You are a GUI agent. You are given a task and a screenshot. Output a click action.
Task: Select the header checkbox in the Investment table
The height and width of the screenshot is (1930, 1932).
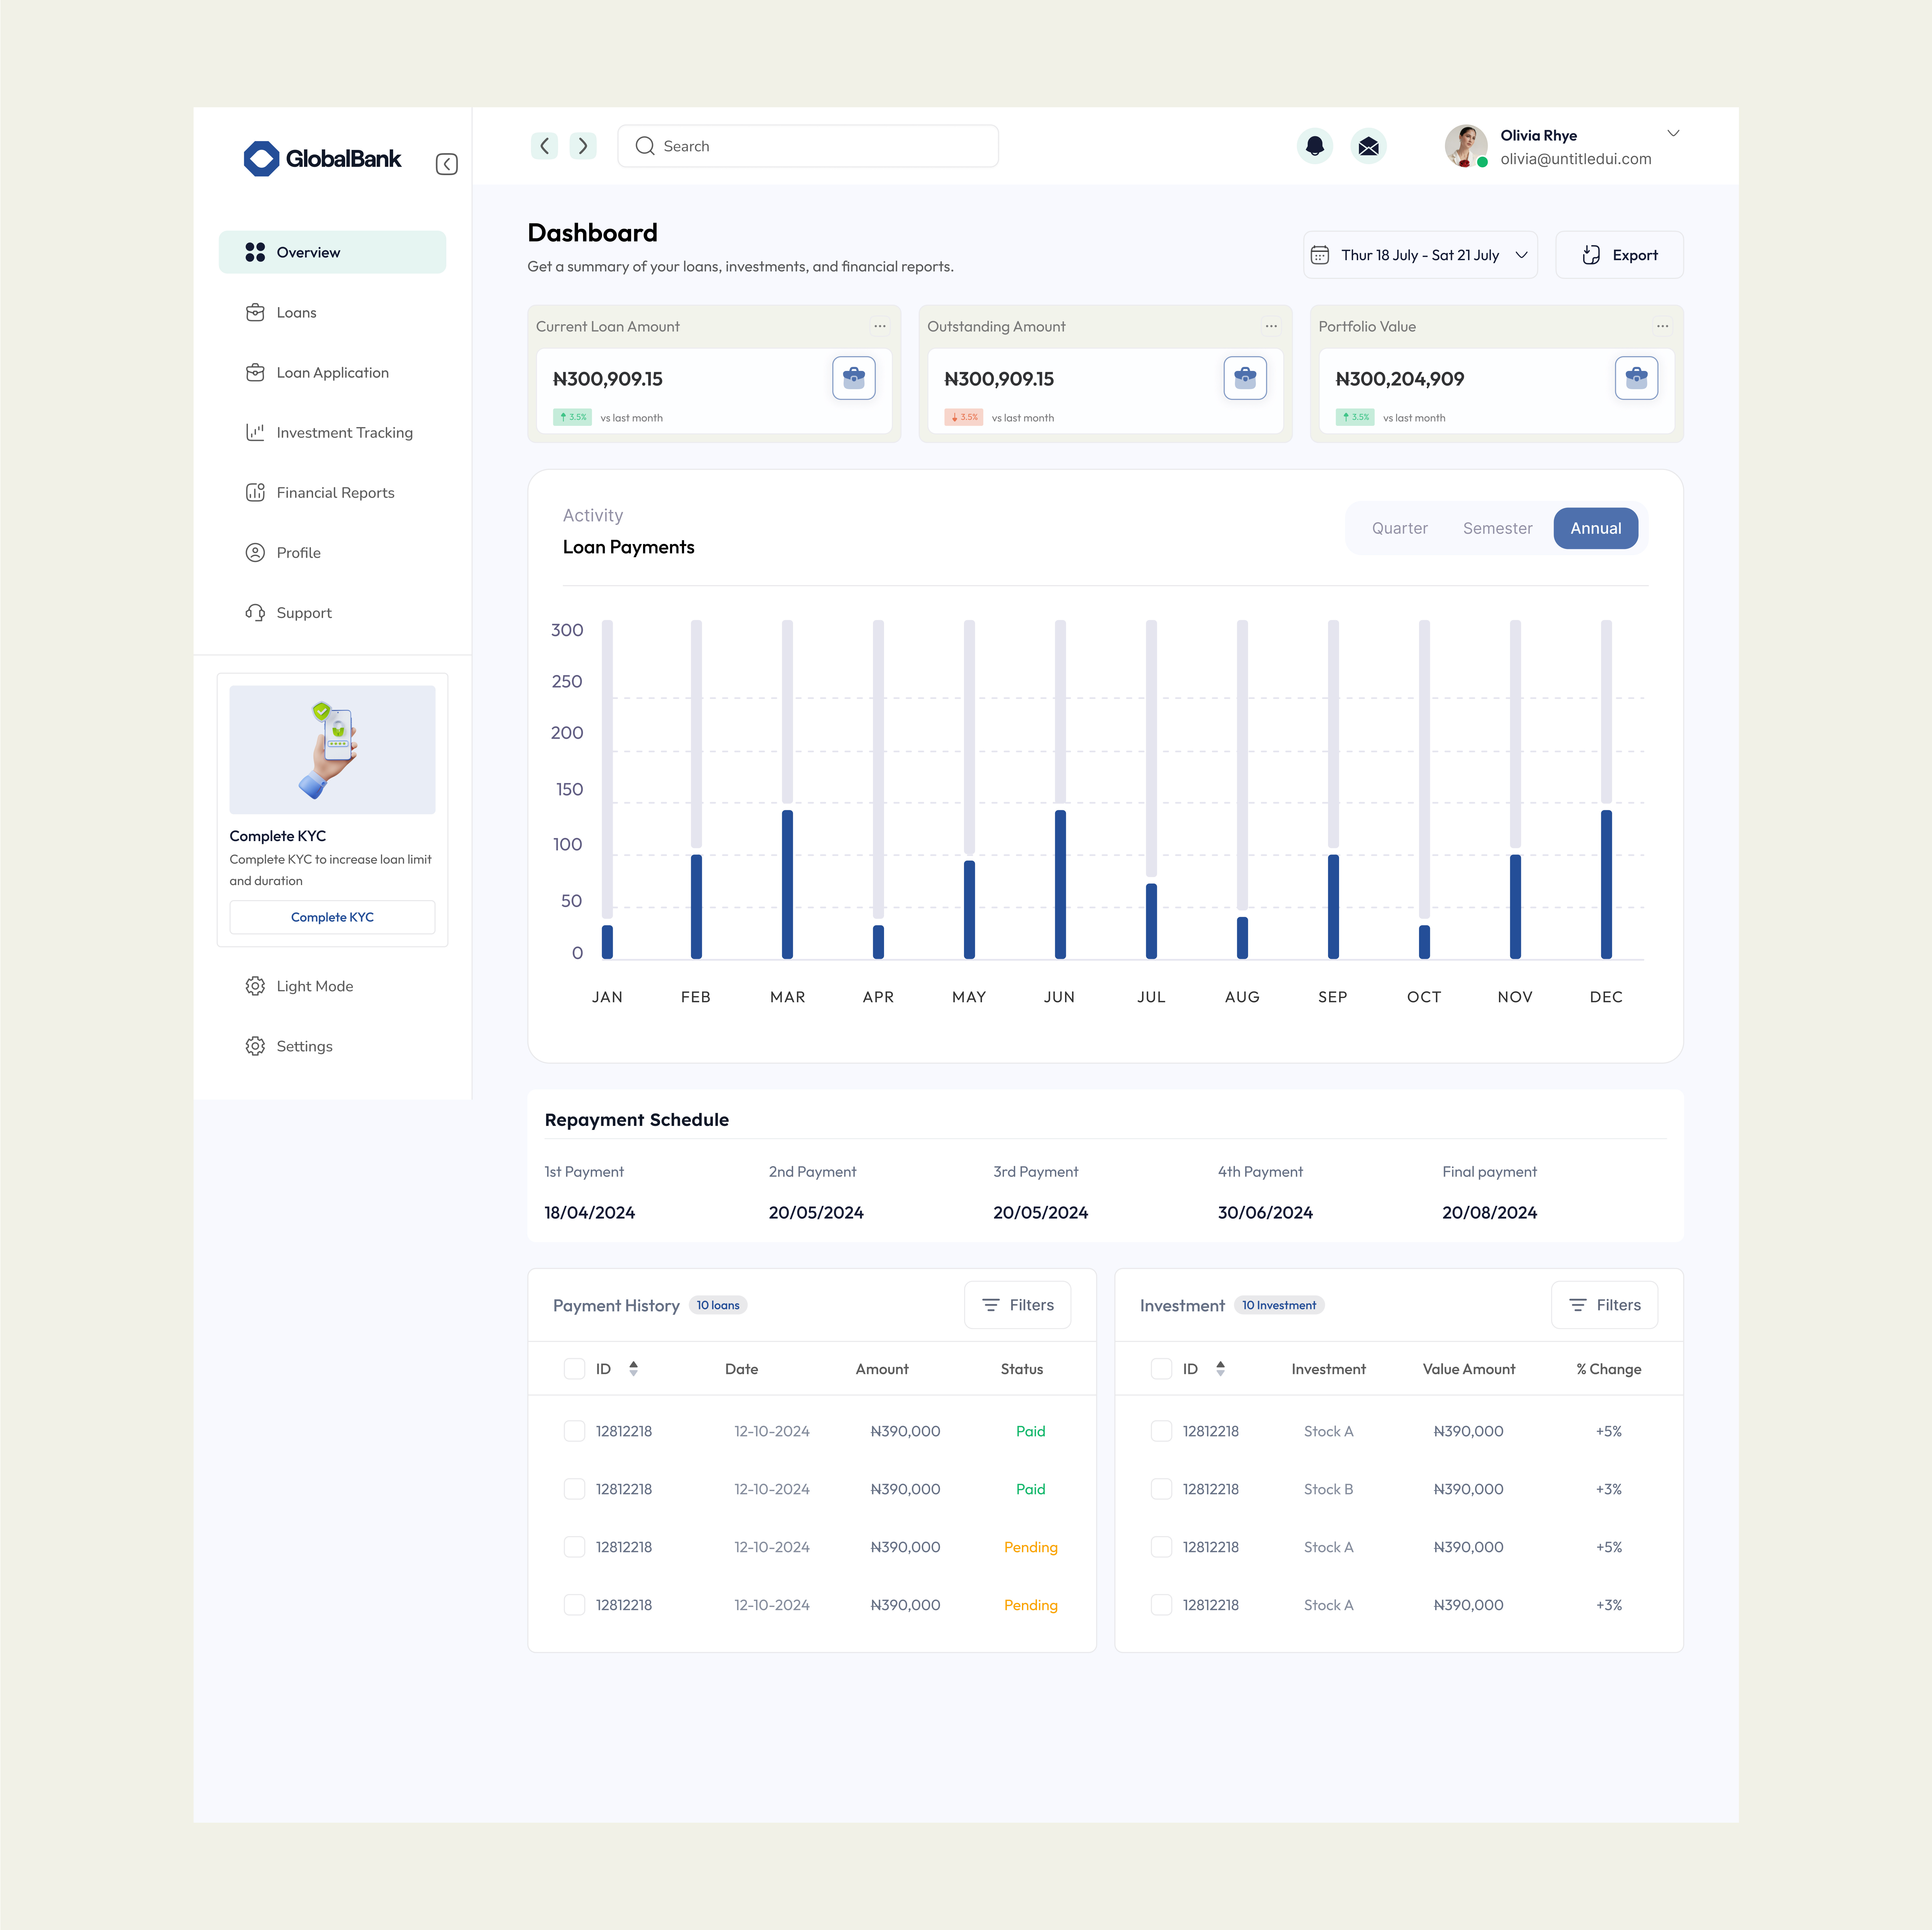point(1161,1368)
